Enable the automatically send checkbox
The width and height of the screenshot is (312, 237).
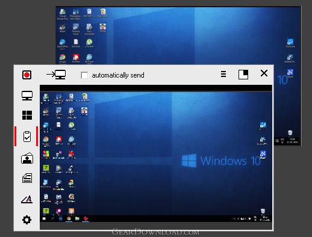click(x=84, y=75)
